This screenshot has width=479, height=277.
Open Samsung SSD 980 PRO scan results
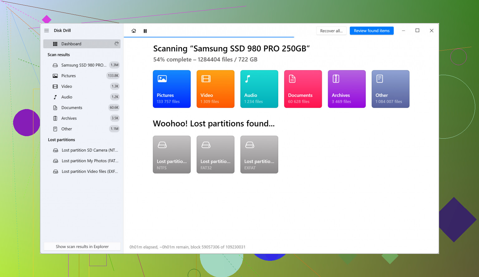click(82, 65)
